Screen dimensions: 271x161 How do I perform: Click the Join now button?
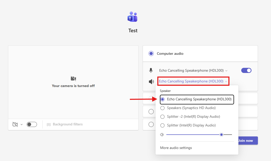point(248,141)
